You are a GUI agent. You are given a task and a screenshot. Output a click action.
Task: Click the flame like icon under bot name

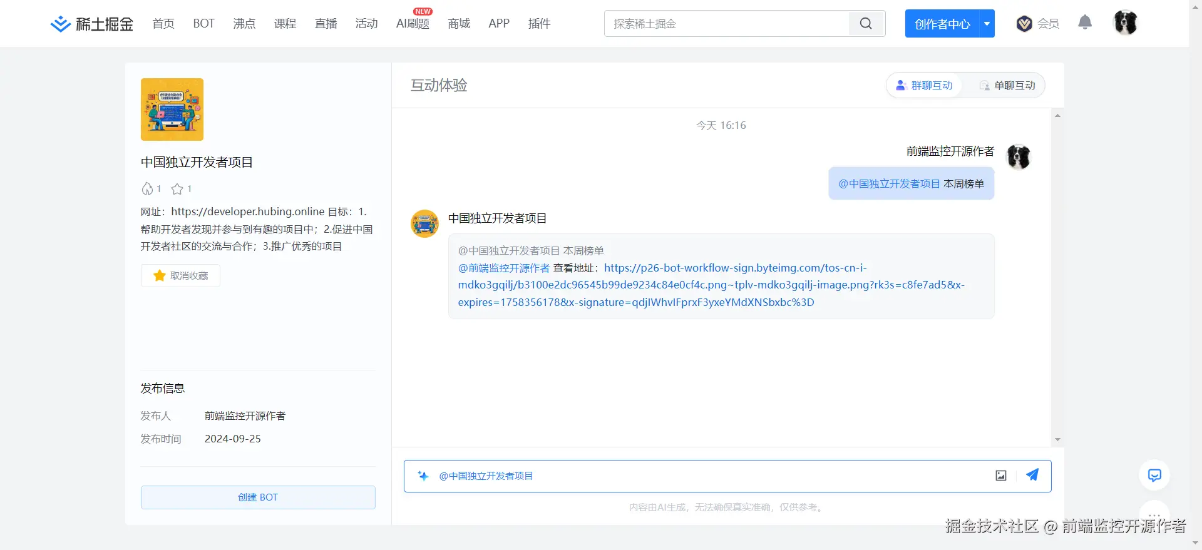pos(147,189)
